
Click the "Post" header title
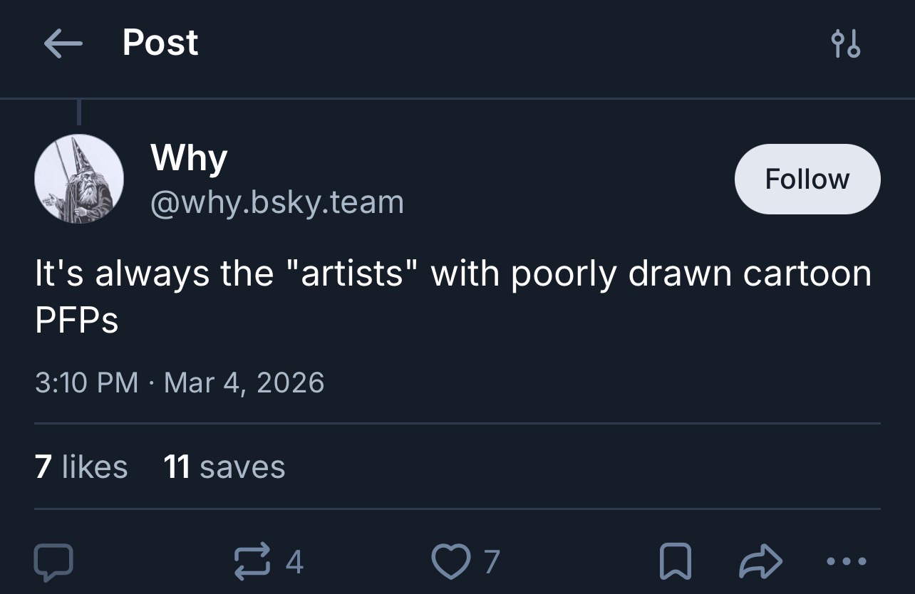(160, 43)
